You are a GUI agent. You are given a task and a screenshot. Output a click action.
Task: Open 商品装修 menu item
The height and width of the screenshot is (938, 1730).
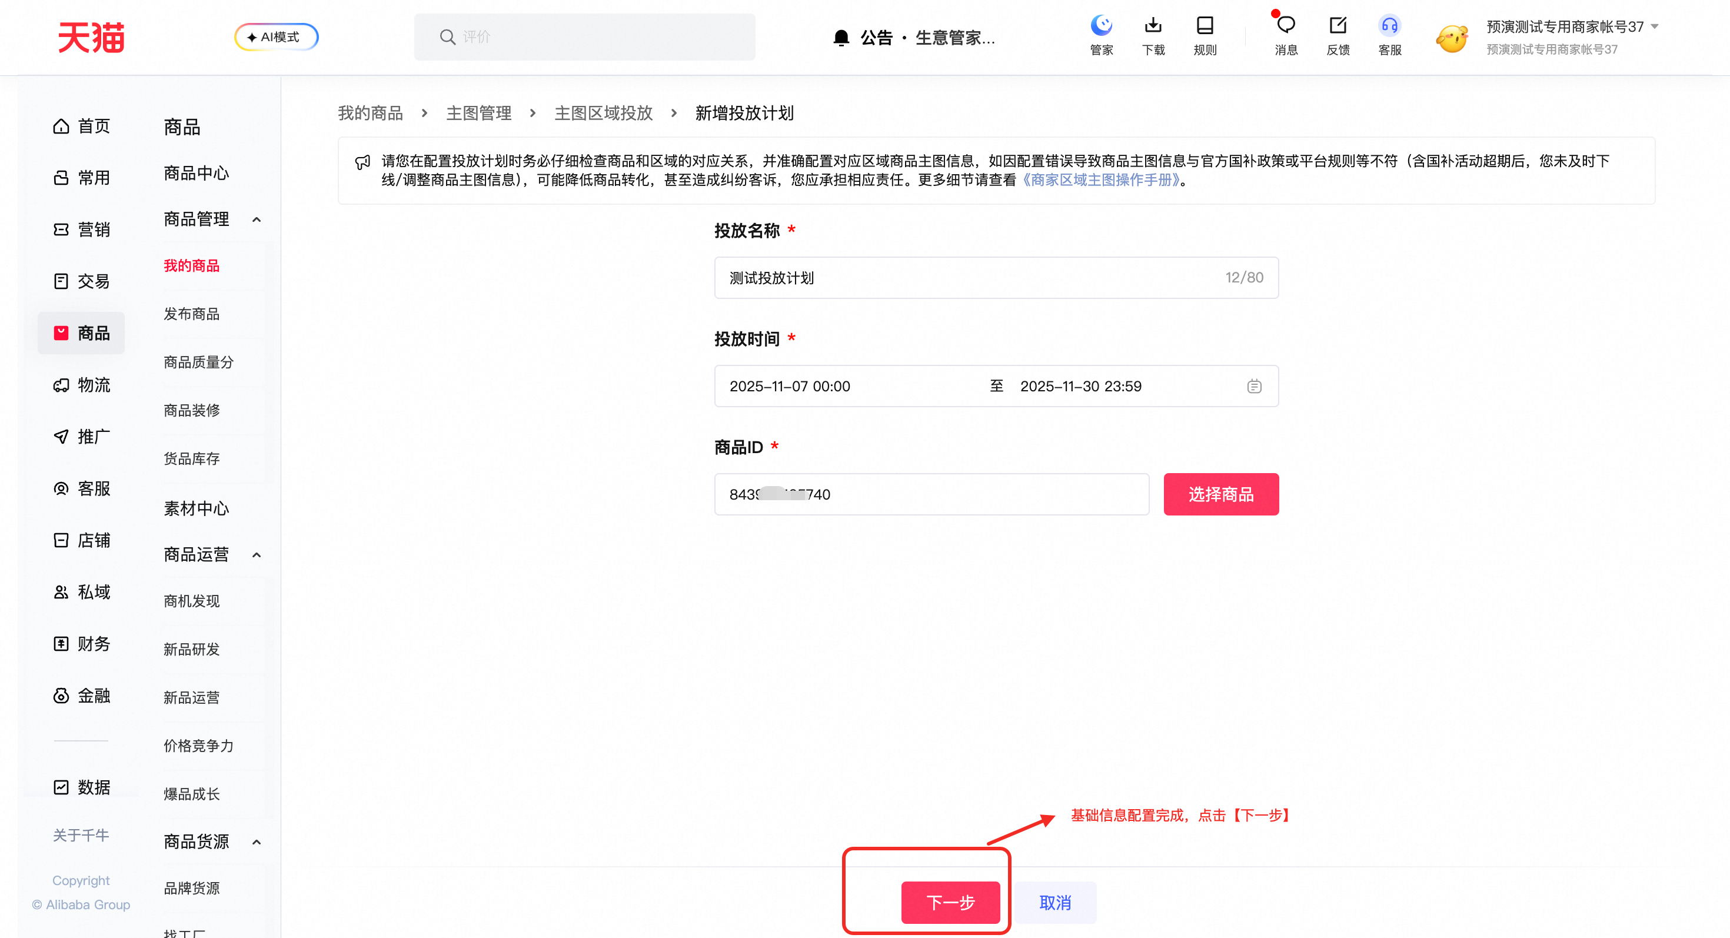tap(191, 410)
